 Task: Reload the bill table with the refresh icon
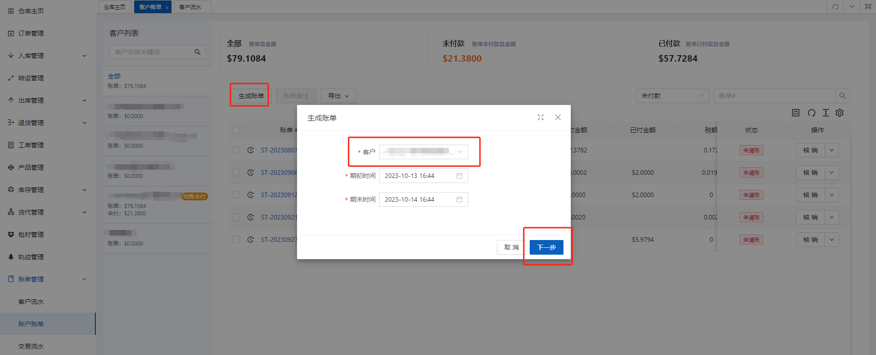[811, 113]
